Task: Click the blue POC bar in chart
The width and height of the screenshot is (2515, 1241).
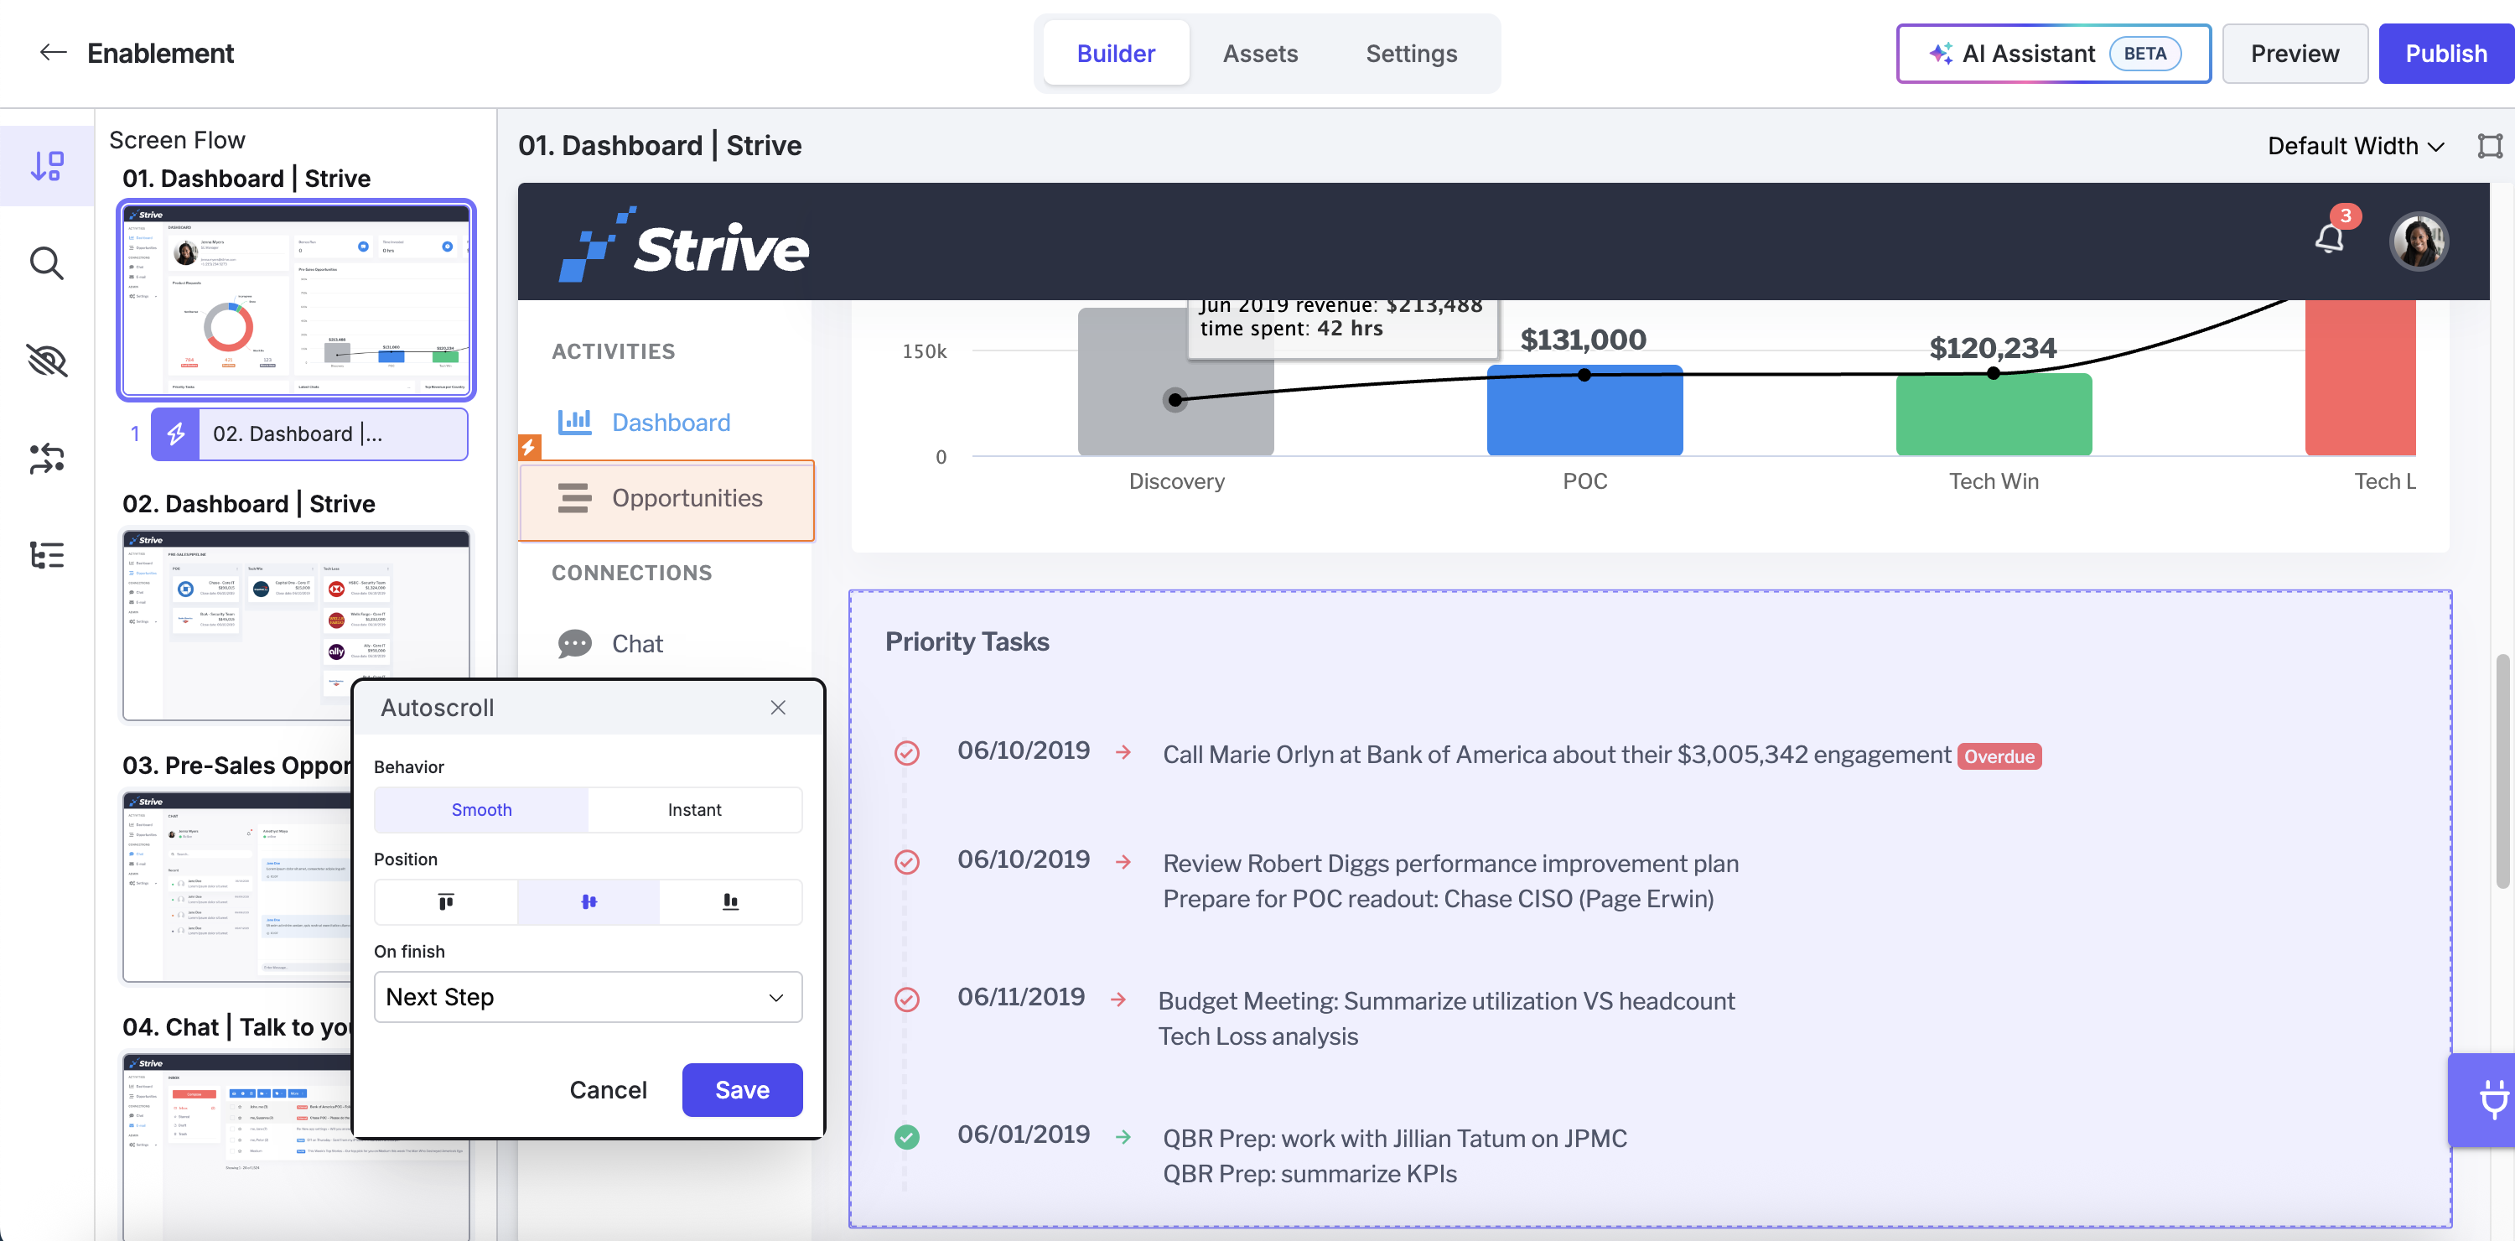Action: 1584,411
